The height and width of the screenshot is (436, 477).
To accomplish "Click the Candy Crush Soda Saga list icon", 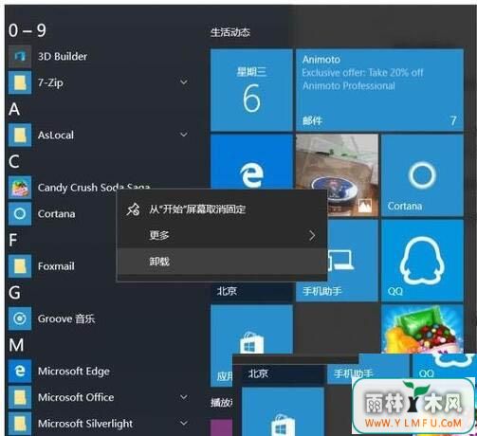I will pyautogui.click(x=20, y=188).
